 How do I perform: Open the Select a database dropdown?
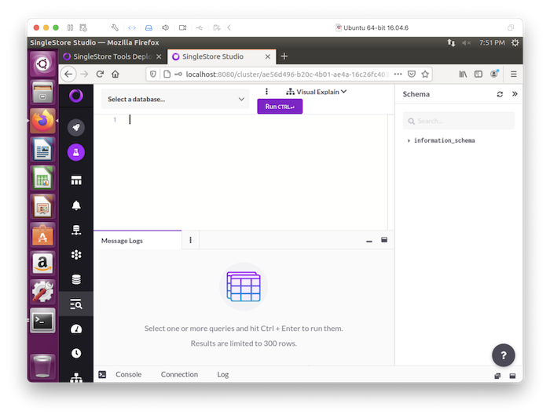(x=175, y=99)
